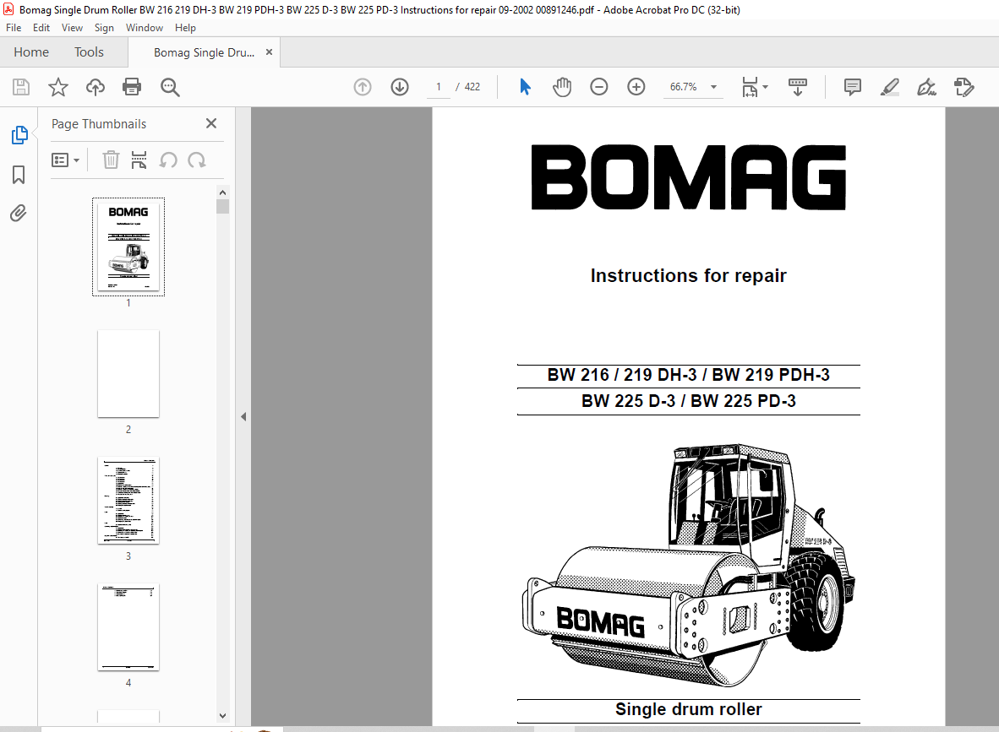Click the Adobe PDF icon in title bar
This screenshot has height=732, width=999.
point(9,9)
